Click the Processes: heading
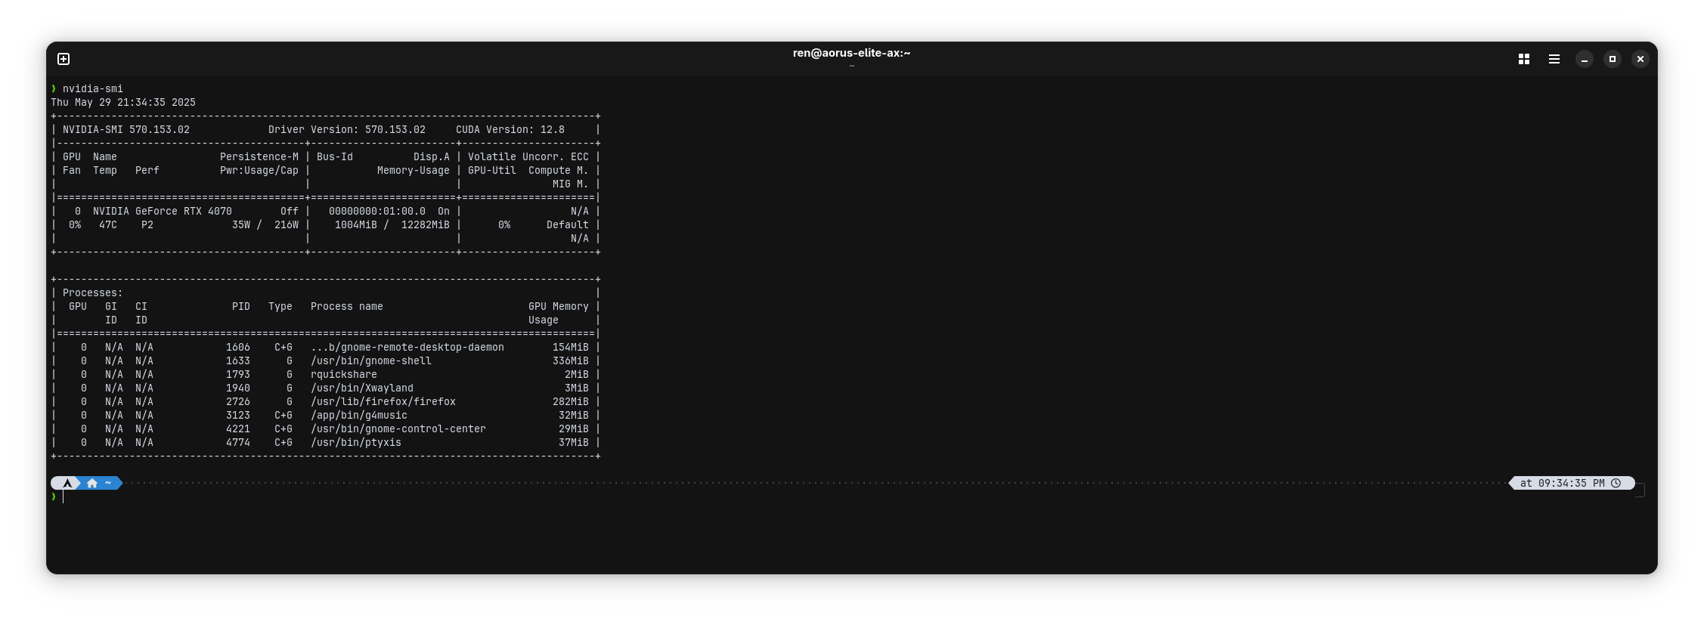Viewport: 1704px width, 625px height. pos(93,292)
